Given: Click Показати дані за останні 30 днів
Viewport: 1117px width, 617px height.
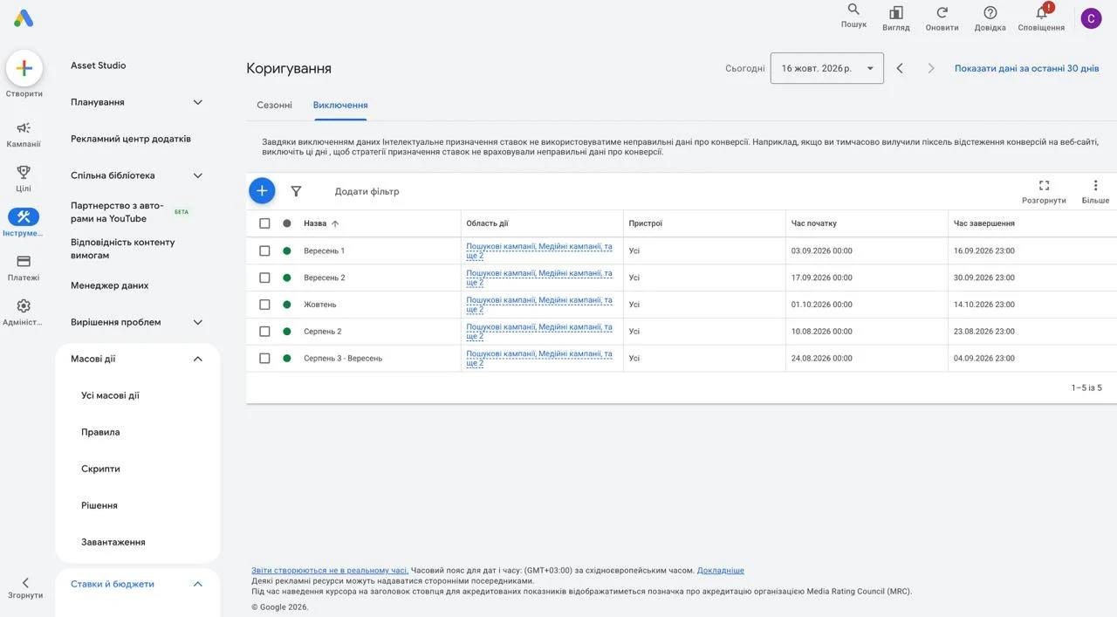Looking at the screenshot, I should [1026, 68].
